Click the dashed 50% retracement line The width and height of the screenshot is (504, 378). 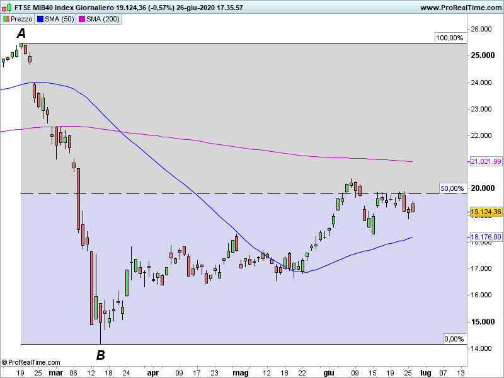click(x=244, y=194)
